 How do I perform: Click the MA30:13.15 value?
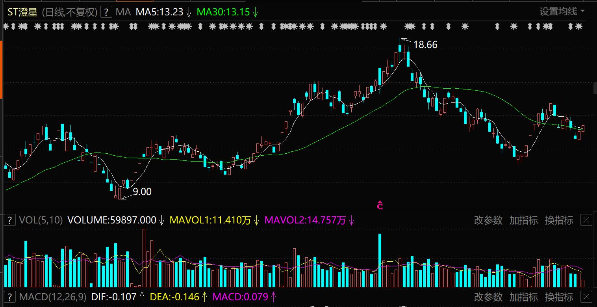click(x=223, y=12)
